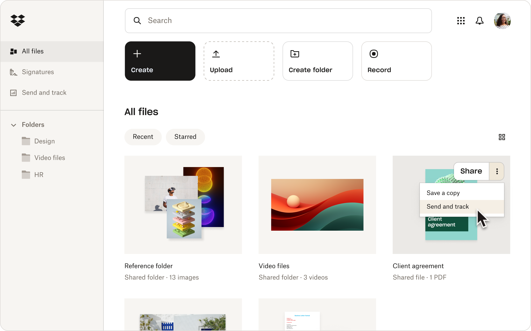Click the three-dot more options icon

click(497, 171)
